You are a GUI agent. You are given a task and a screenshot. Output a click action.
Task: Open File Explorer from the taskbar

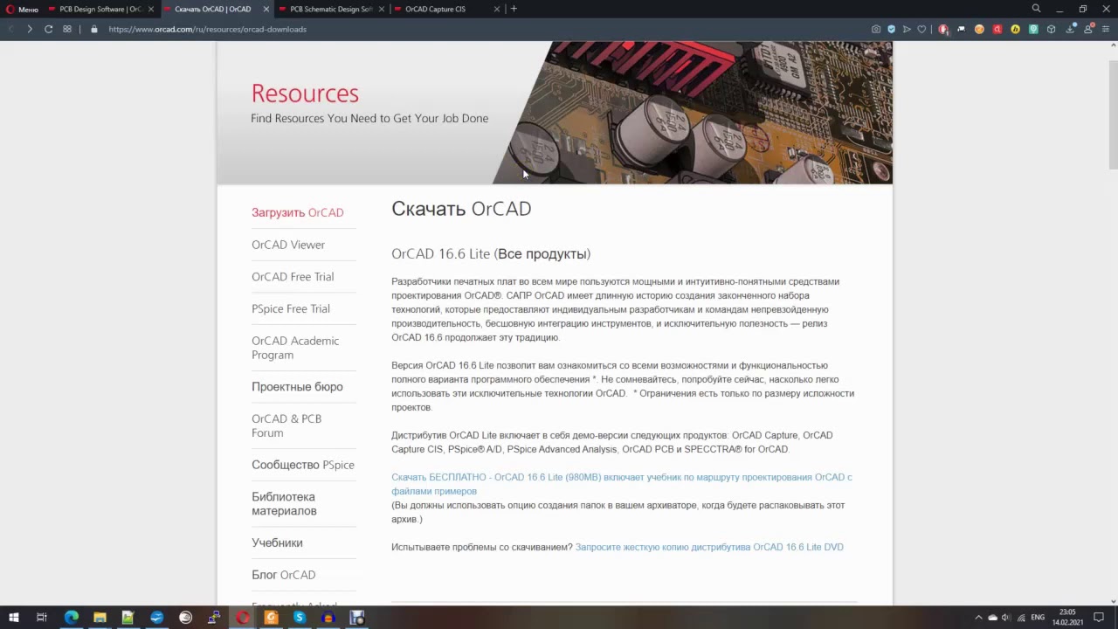click(x=100, y=618)
